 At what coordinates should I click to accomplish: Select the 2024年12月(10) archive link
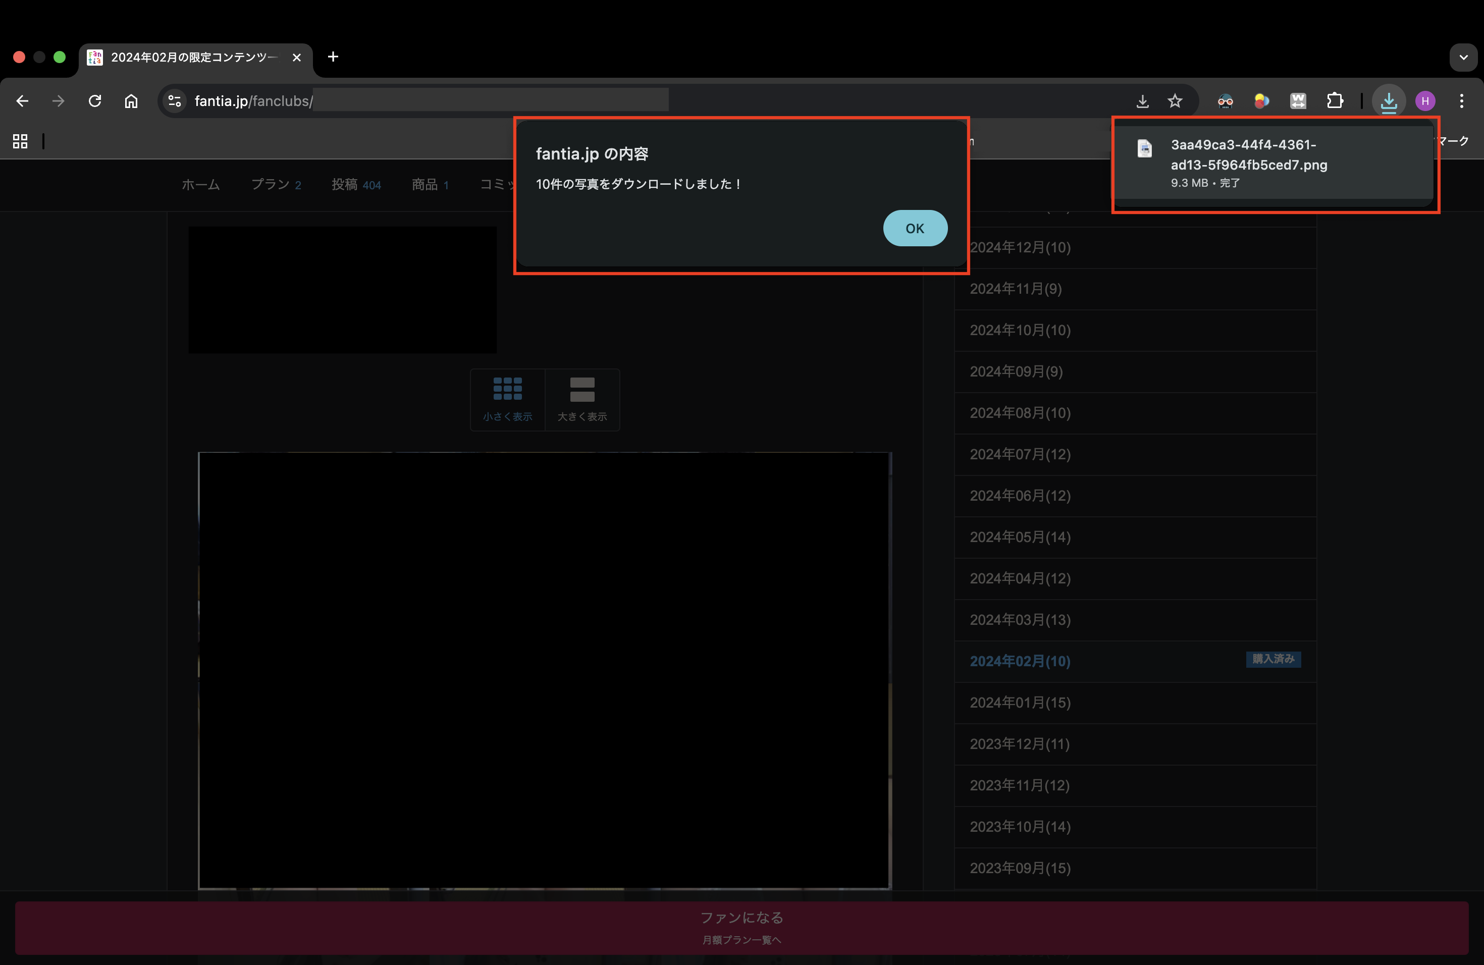pos(1020,247)
